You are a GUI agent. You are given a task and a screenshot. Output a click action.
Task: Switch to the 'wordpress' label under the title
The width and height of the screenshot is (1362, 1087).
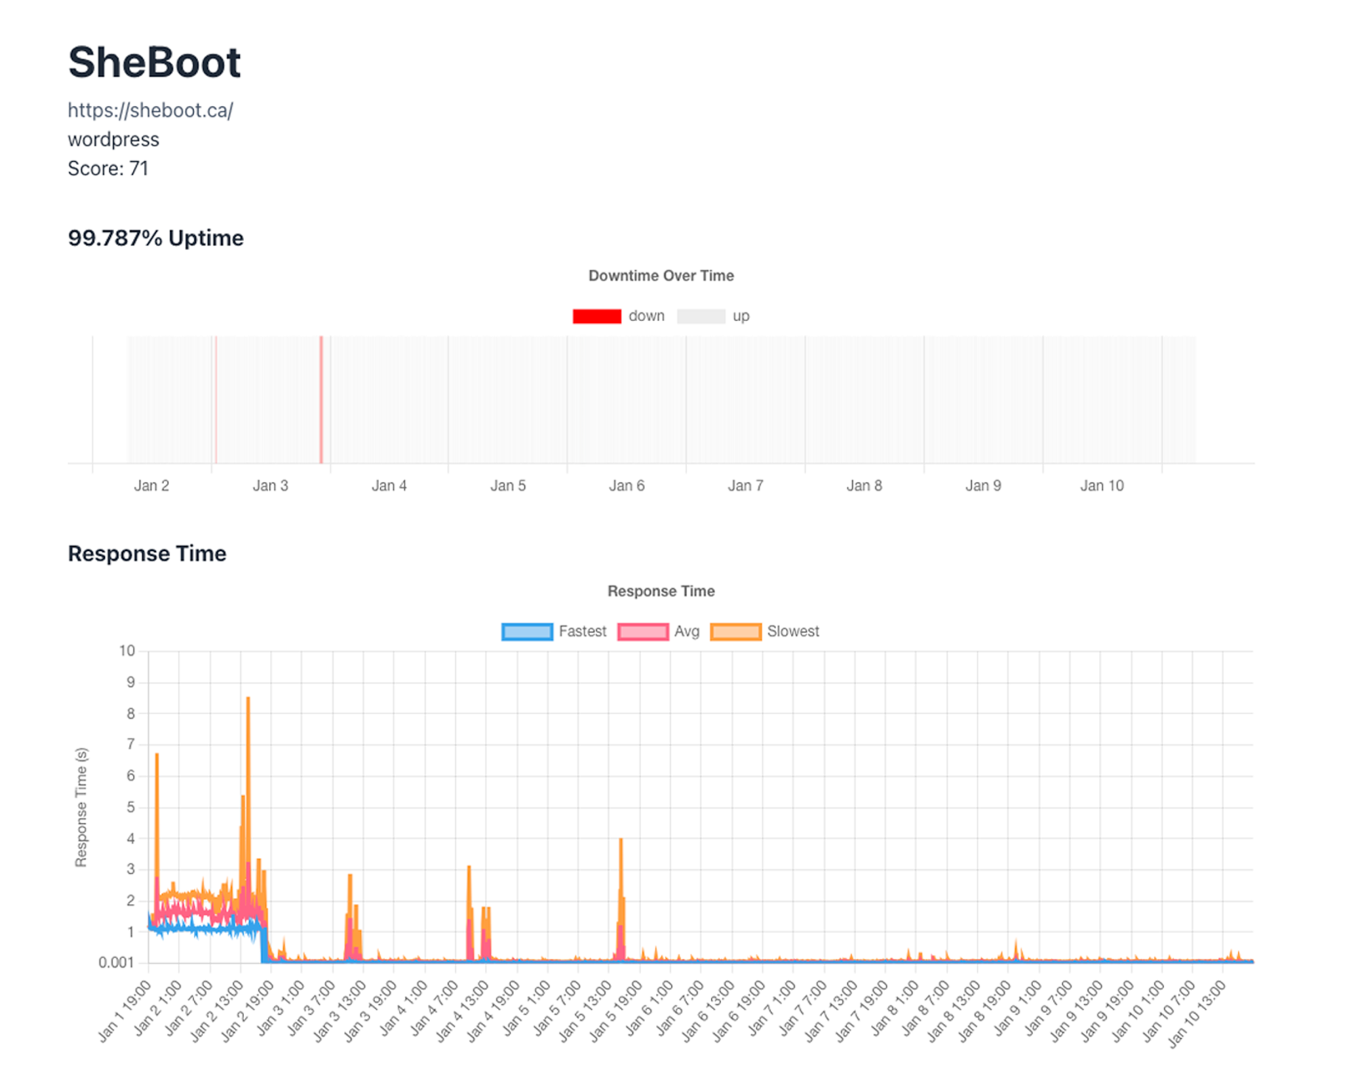pyautogui.click(x=113, y=139)
